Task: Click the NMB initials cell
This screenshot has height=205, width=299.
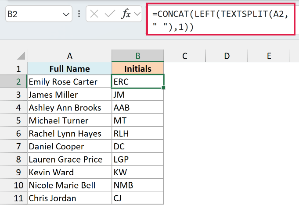Action: [138, 185]
